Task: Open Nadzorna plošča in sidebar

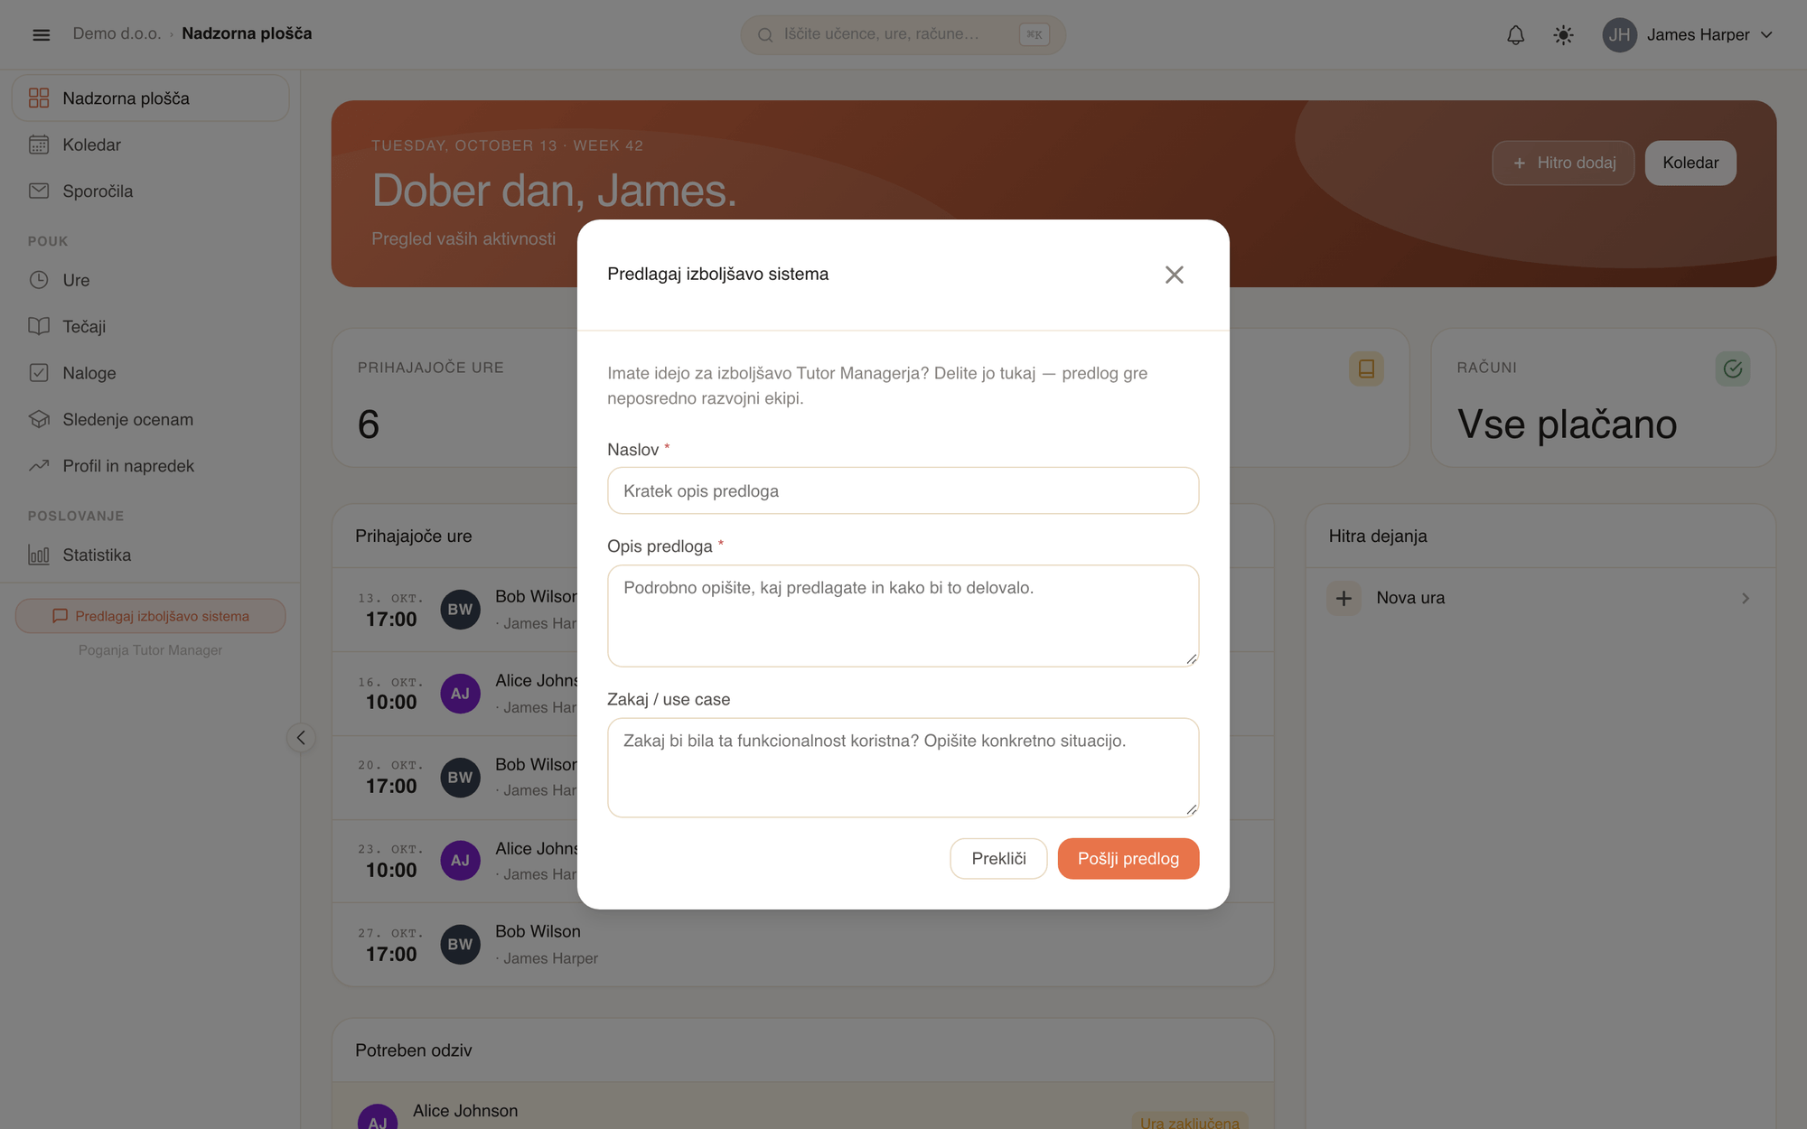Action: click(x=150, y=98)
